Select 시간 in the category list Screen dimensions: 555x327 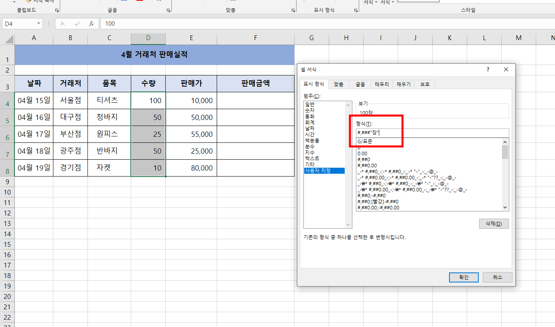pyautogui.click(x=324, y=134)
